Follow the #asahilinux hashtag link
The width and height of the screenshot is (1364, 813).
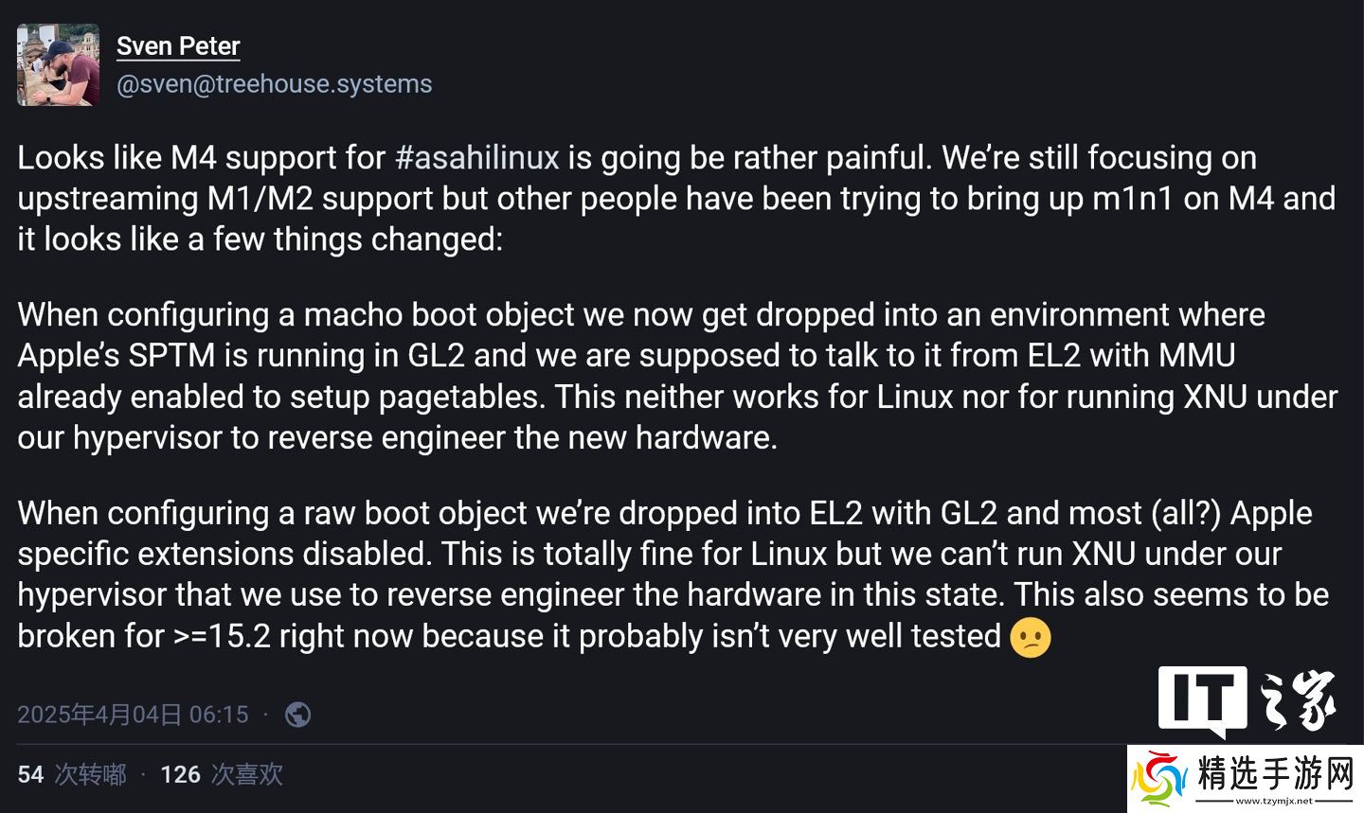(x=476, y=157)
